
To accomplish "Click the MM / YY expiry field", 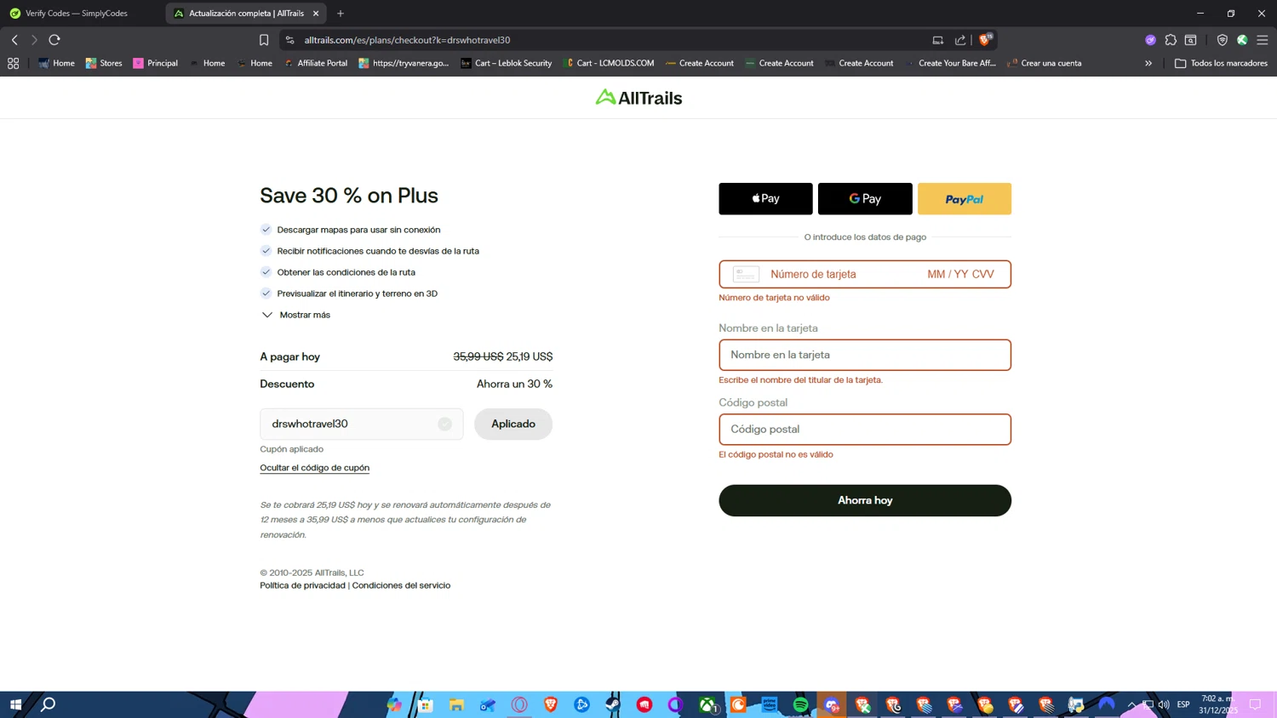I will pos(948,274).
